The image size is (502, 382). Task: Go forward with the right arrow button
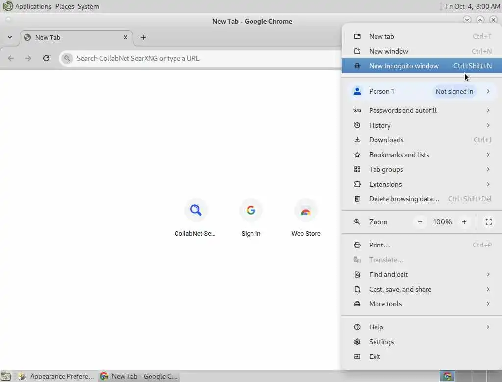[x=28, y=58]
